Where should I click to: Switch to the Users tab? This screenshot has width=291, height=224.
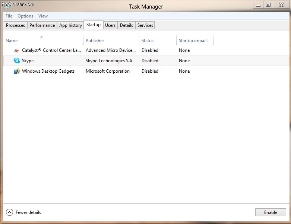pos(110,25)
